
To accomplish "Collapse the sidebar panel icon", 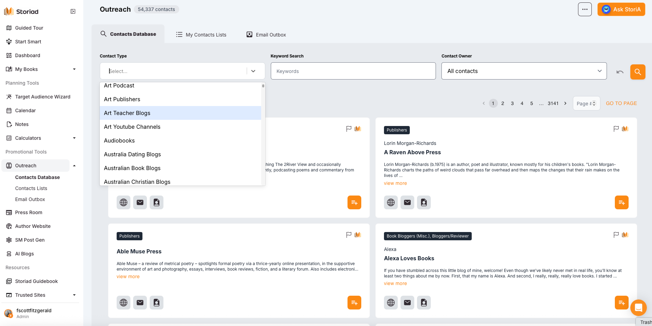I will [73, 11].
